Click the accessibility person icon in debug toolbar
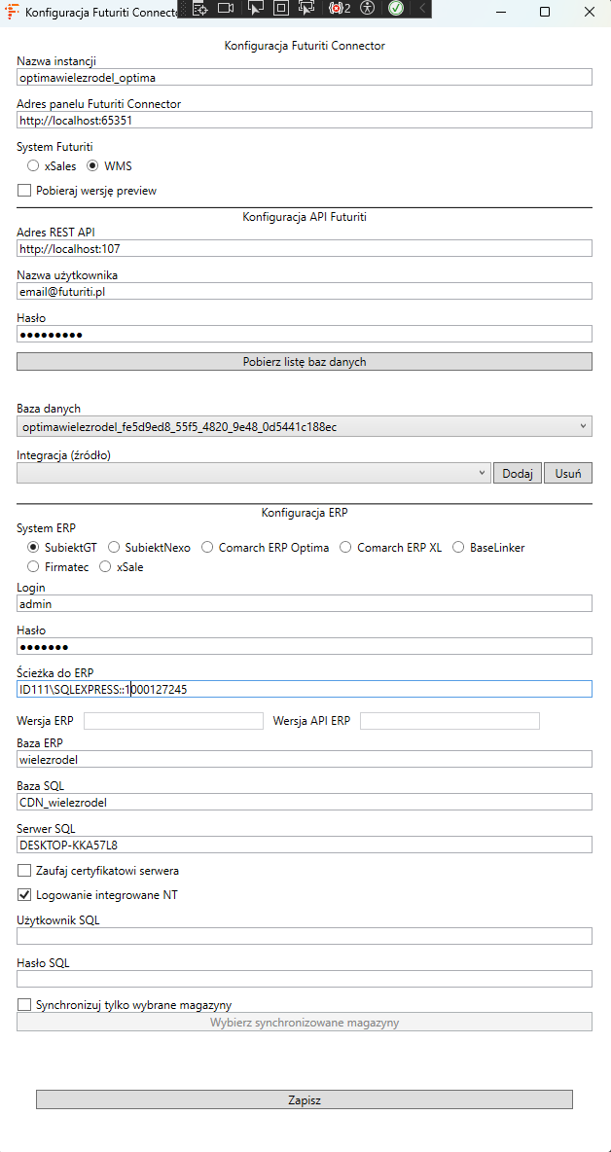The image size is (611, 1152). coord(368,8)
